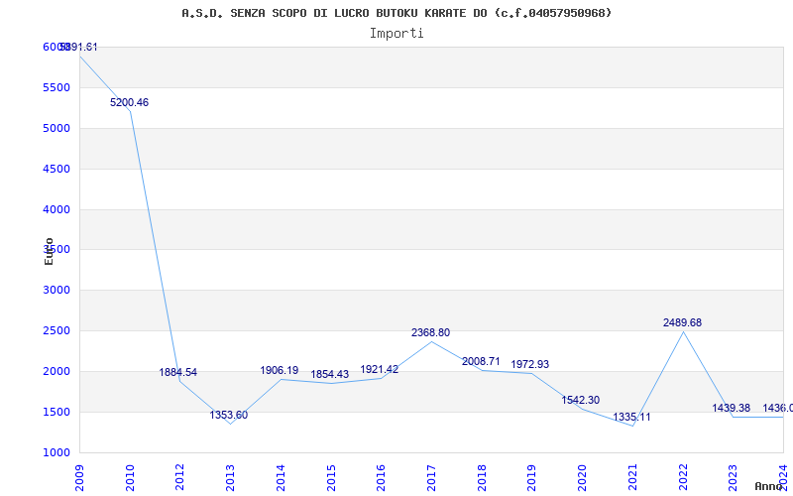Image resolution: width=793 pixels, height=496 pixels.
Task: Click the 2500 y-axis tick label
Action: (x=57, y=330)
